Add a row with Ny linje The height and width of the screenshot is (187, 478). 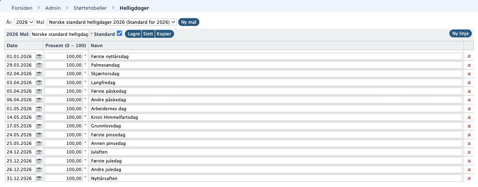(x=460, y=34)
